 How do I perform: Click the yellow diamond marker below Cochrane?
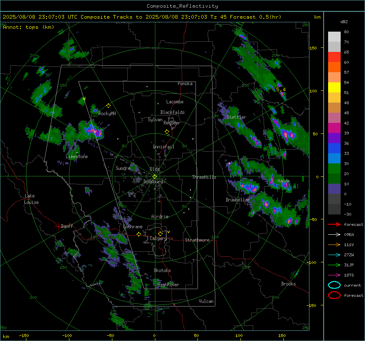(x=139, y=234)
